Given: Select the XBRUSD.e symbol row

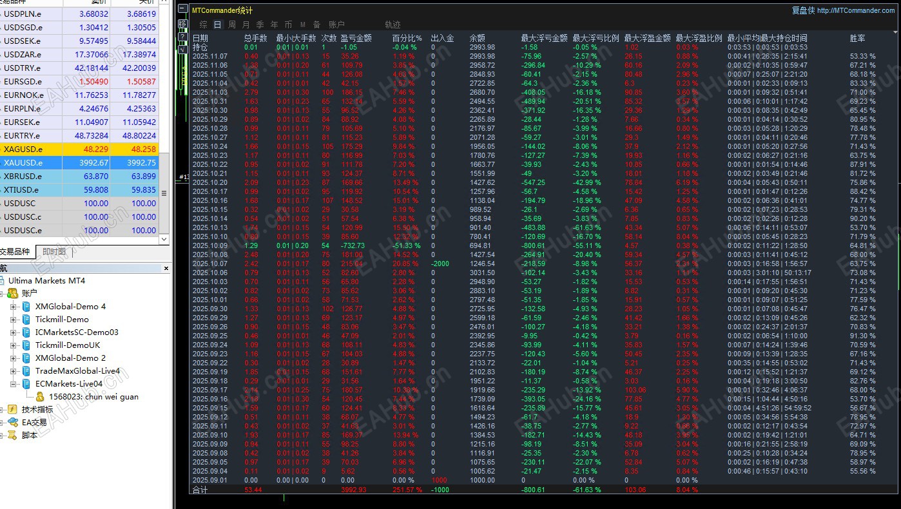Looking at the screenshot, I should tap(79, 177).
